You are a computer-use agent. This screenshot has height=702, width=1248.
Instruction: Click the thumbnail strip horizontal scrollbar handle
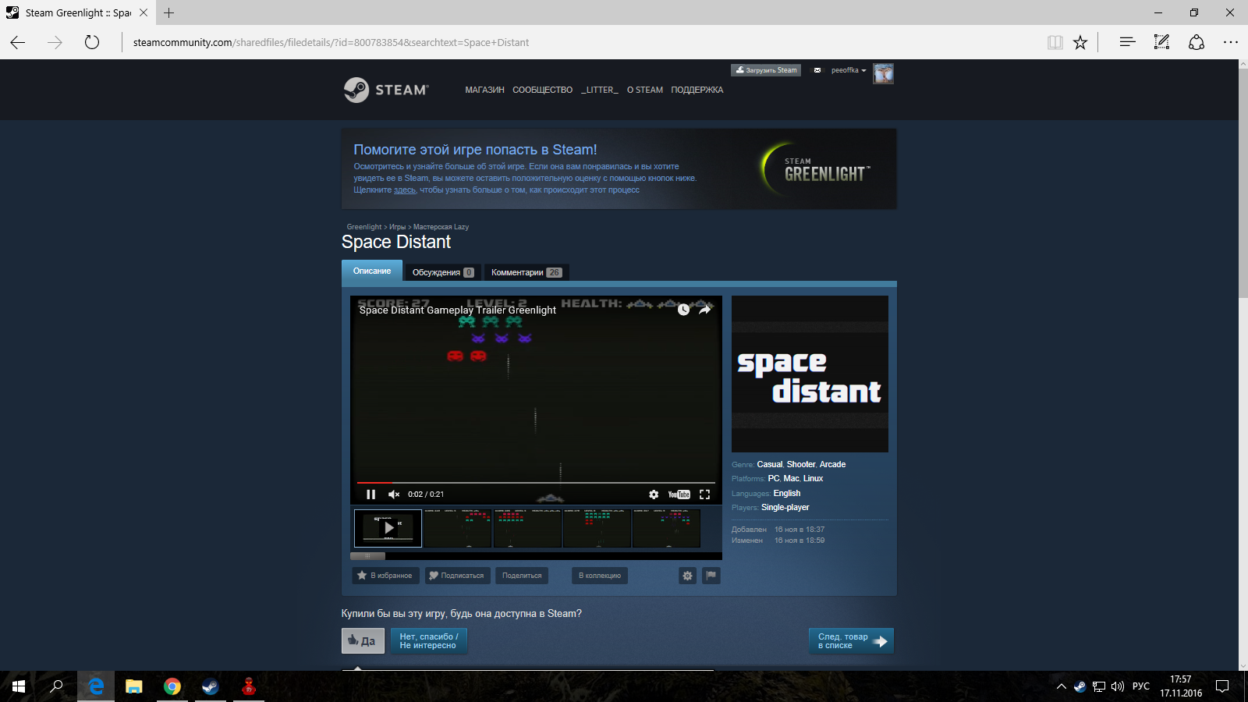click(x=367, y=556)
